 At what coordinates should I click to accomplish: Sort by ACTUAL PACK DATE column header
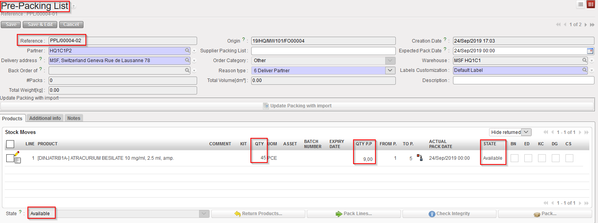440,144
